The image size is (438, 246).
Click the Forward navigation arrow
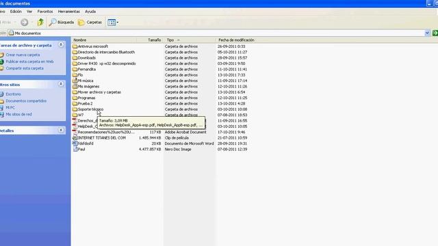pyautogui.click(x=25, y=22)
